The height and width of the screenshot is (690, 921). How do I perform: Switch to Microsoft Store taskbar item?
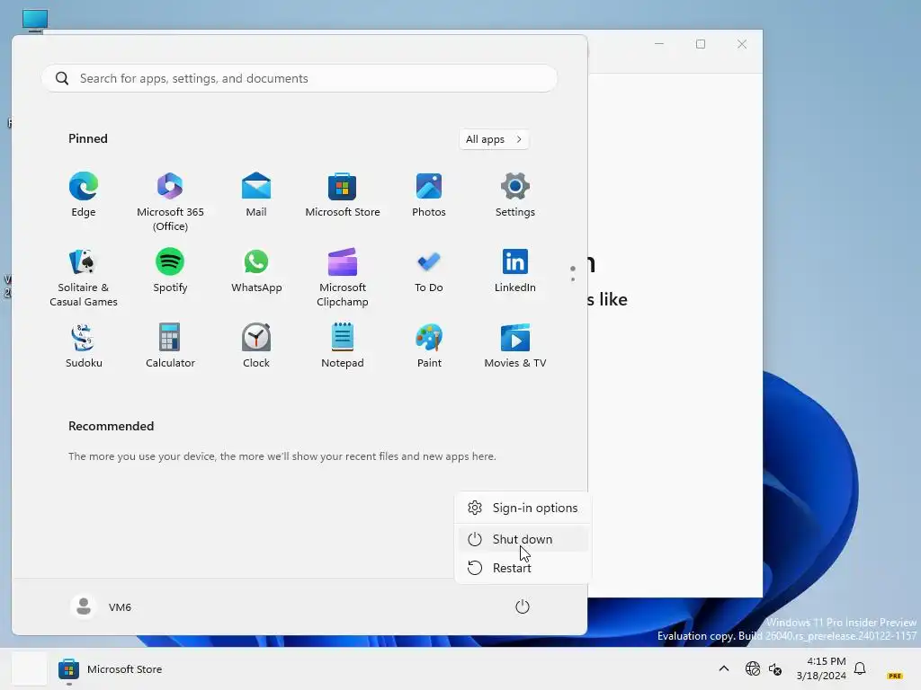pyautogui.click(x=111, y=668)
